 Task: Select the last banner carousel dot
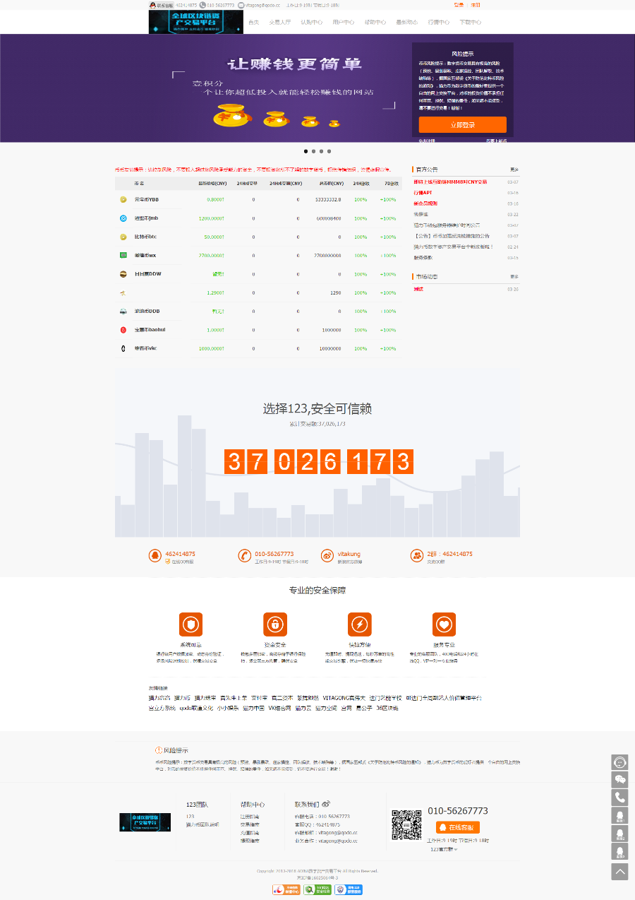[x=329, y=151]
